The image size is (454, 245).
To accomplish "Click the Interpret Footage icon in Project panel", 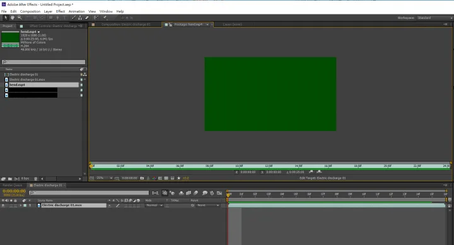I will coord(3,179).
